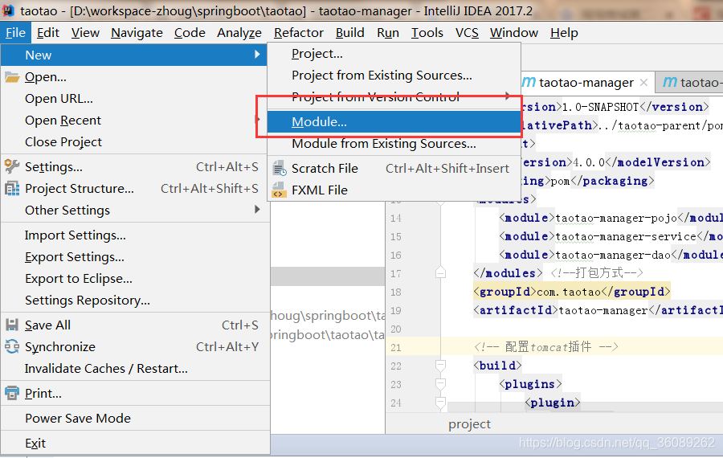Click the Maven icon on taotao-manager tab
723x458 pixels.
(529, 82)
